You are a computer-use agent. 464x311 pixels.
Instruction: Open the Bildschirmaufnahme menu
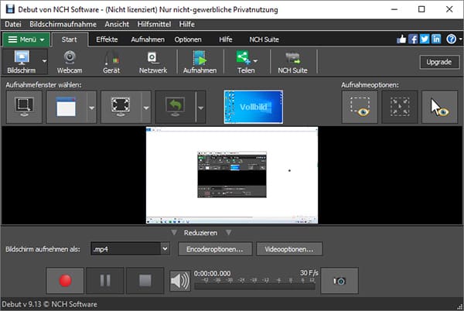pos(63,24)
